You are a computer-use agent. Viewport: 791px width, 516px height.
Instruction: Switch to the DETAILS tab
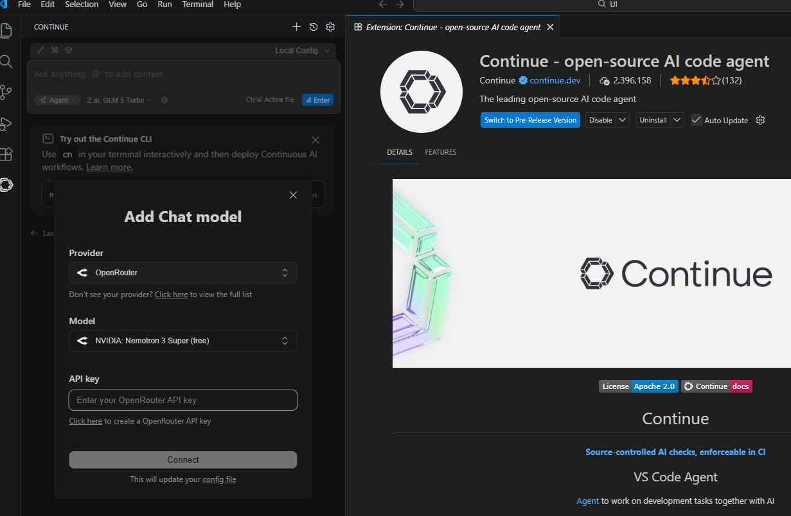400,152
